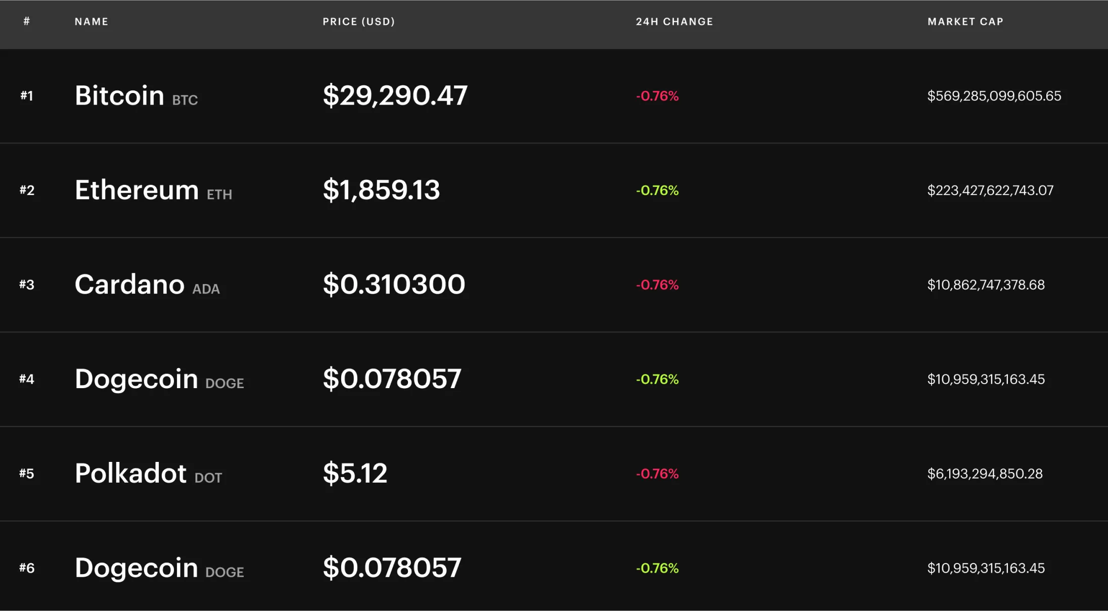Click Ethereum's price $1,859.13
The height and width of the screenshot is (611, 1108).
[x=381, y=190]
